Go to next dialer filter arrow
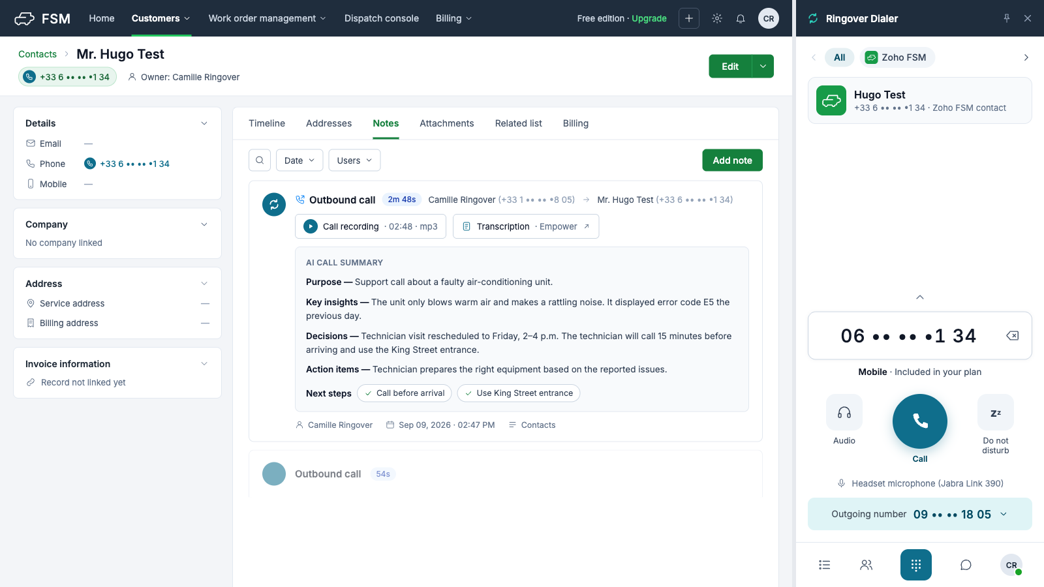Screen dimensions: 1044x587 coord(1026,57)
